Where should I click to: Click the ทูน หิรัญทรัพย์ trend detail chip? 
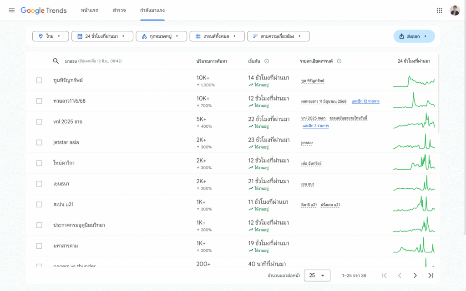tap(312, 81)
